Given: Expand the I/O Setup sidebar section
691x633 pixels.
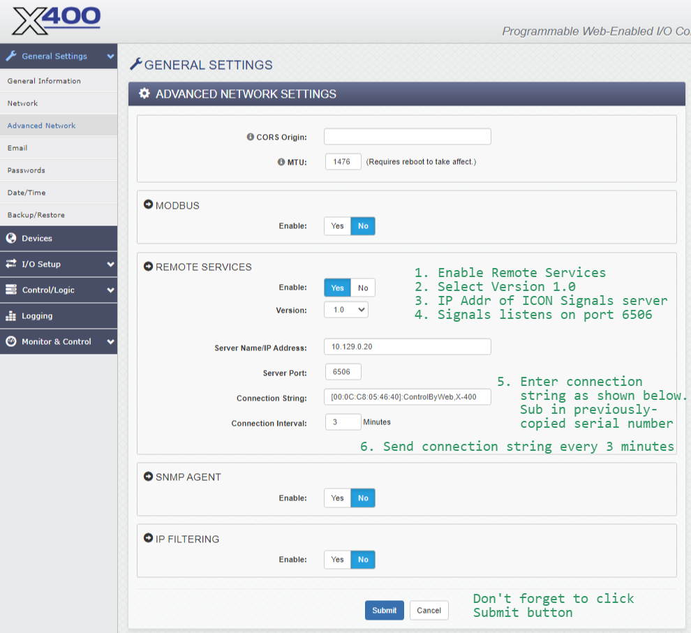Looking at the screenshot, I should click(x=59, y=265).
